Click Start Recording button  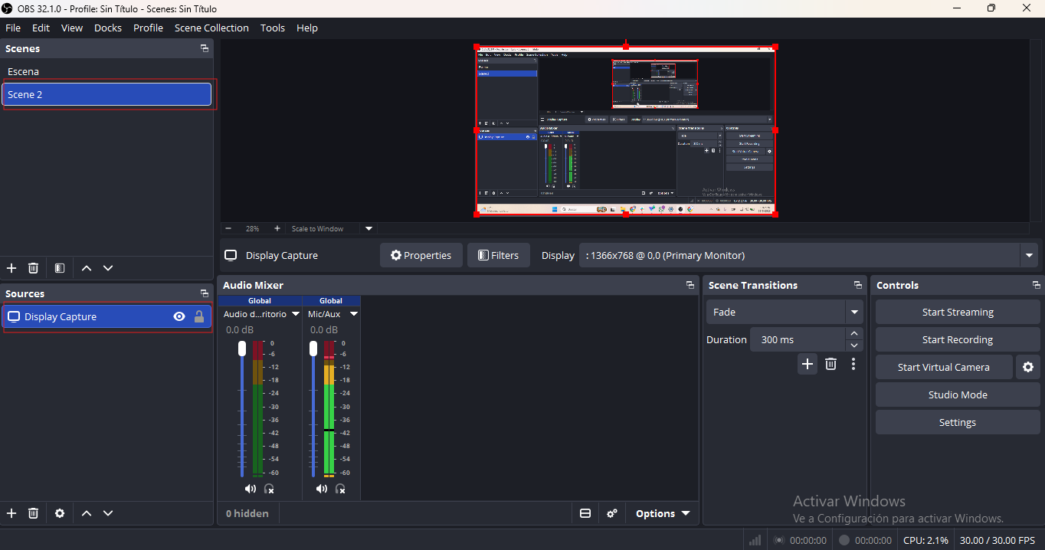[958, 339]
